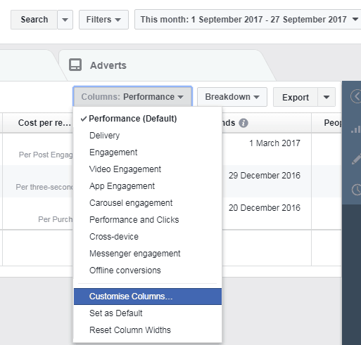Open the Search dropdown arrow
The width and height of the screenshot is (361, 345).
tap(65, 20)
